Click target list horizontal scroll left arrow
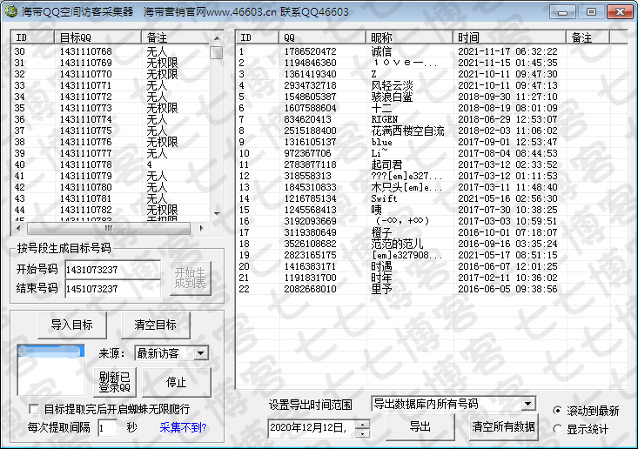 pos(18,229)
